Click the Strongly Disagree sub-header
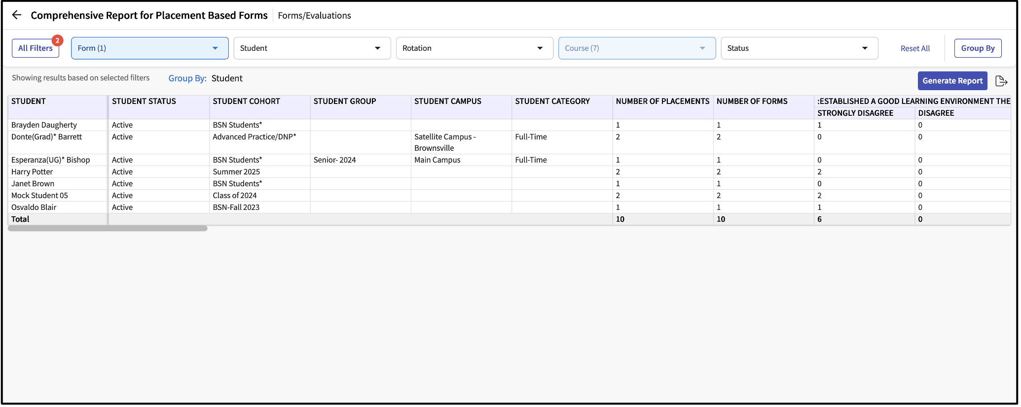The width and height of the screenshot is (1021, 407). (x=855, y=113)
